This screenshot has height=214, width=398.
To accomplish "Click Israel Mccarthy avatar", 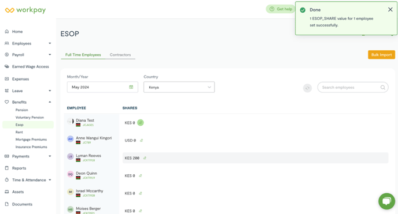I will (x=71, y=192).
